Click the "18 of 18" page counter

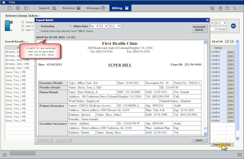coord(217,41)
